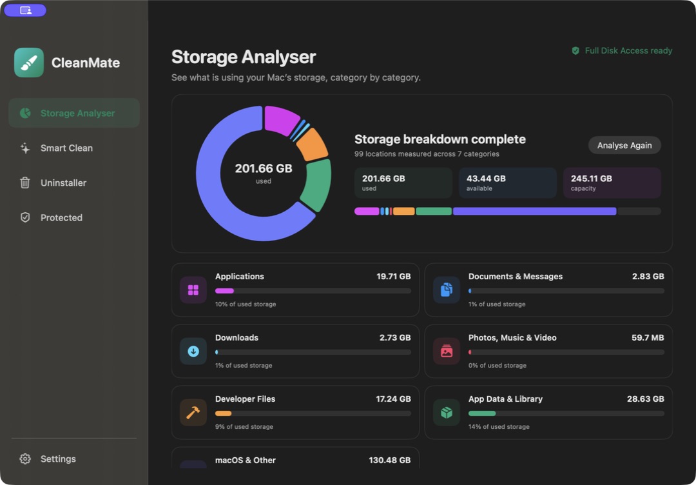Click the '2.83 GB' Documents size value
The height and width of the screenshot is (485, 696).
(648, 276)
